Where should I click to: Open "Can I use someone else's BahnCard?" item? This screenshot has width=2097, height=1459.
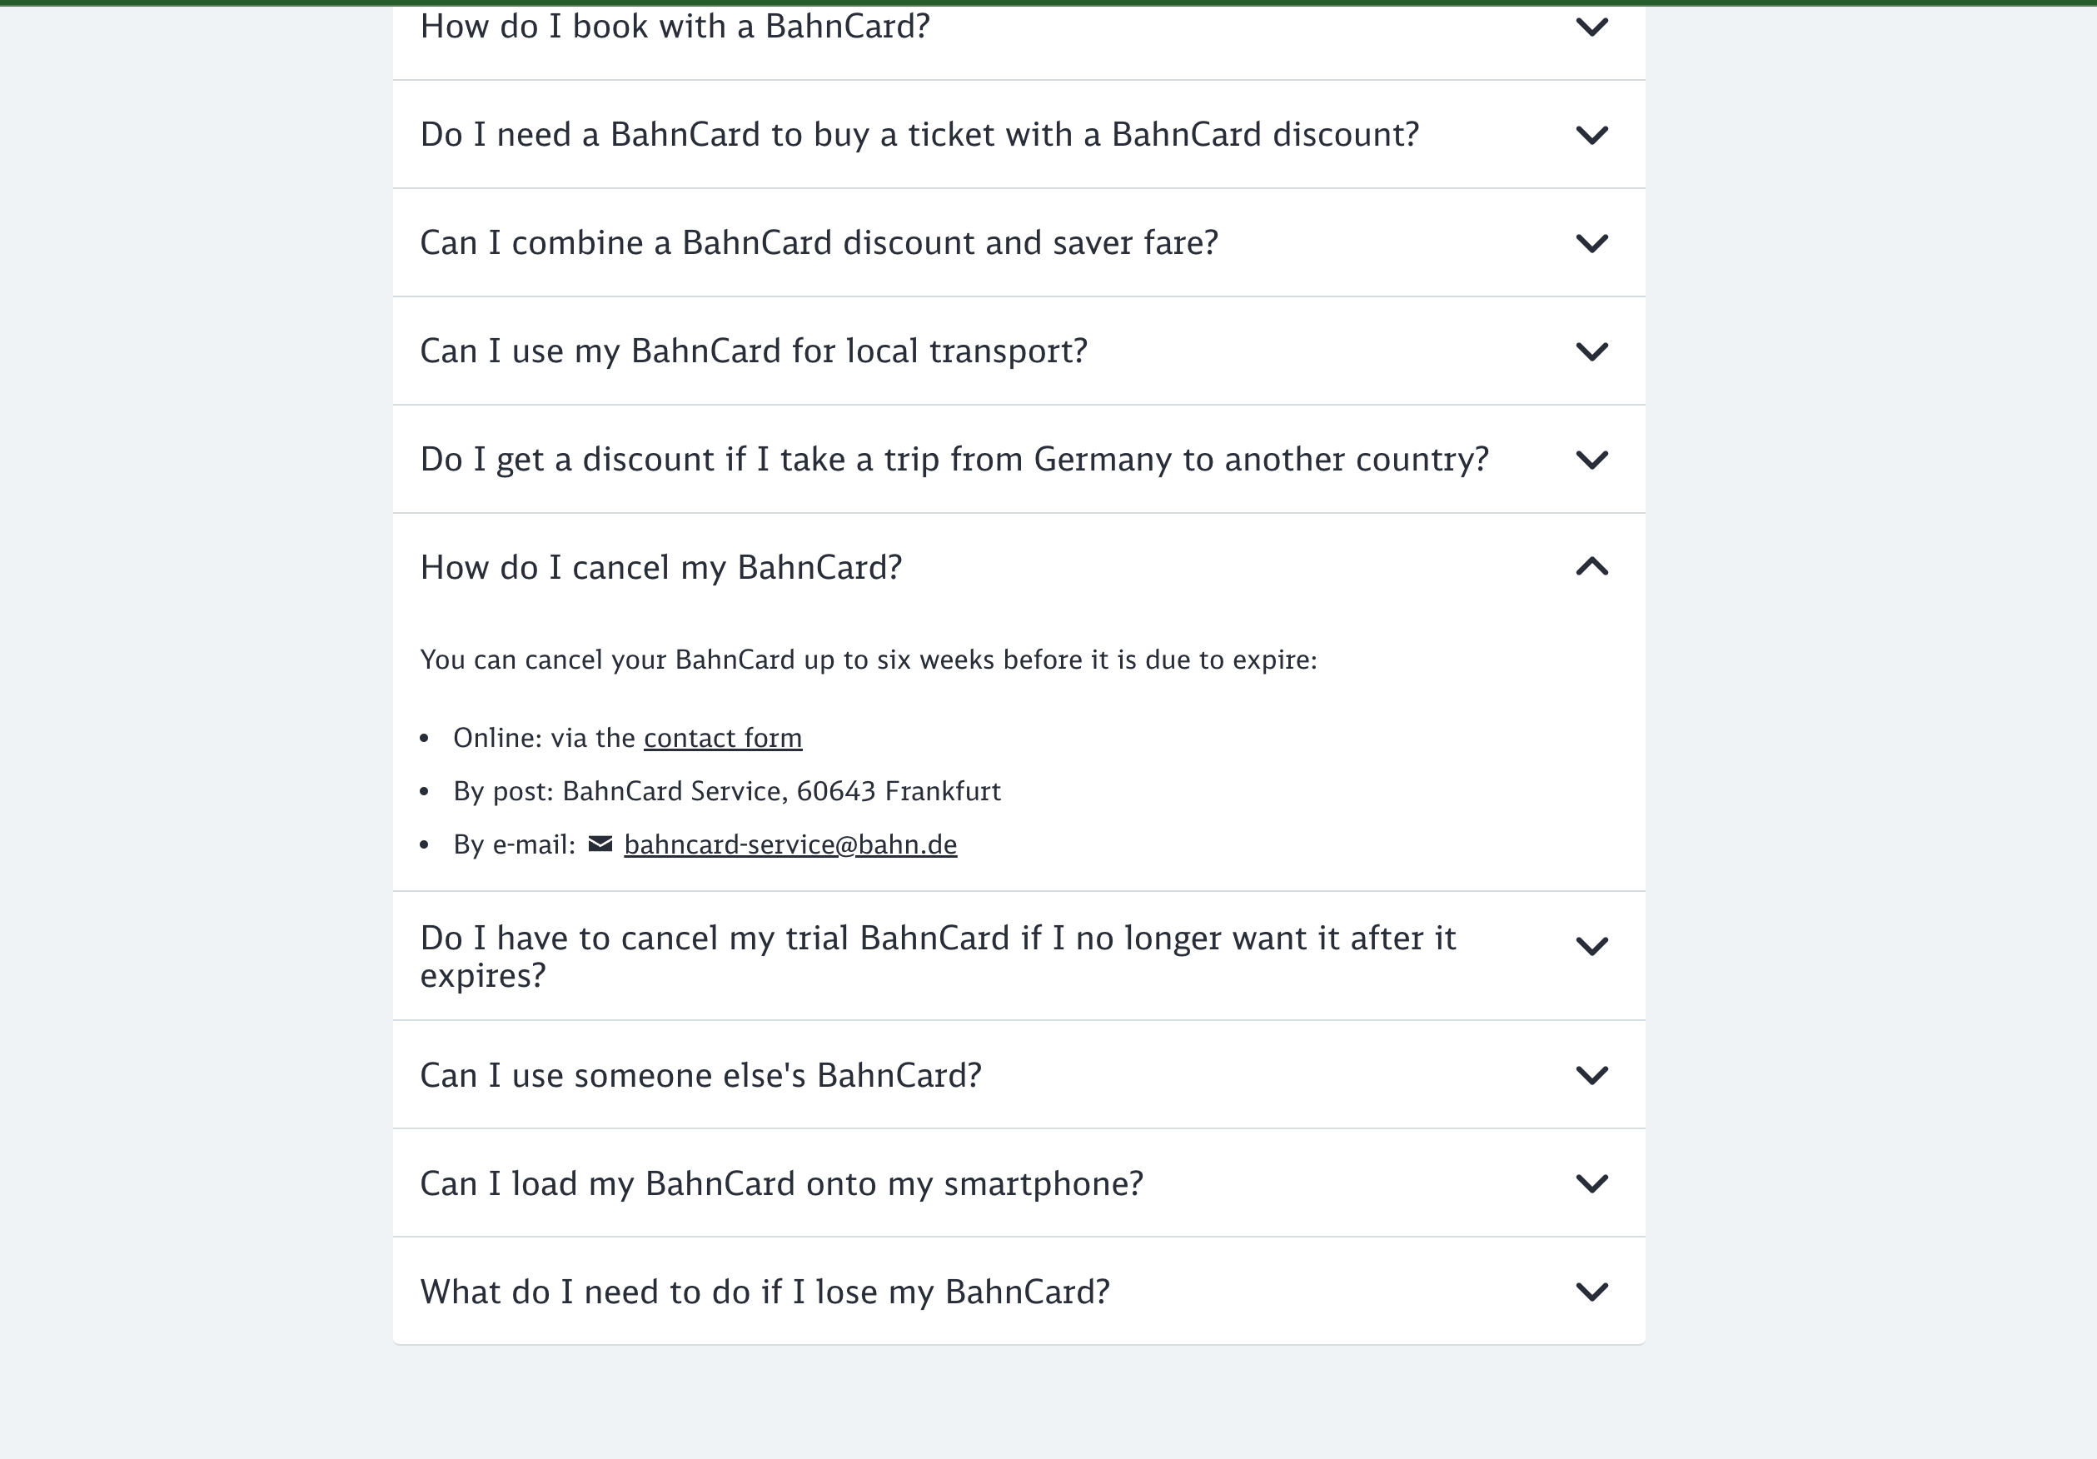click(x=700, y=1074)
